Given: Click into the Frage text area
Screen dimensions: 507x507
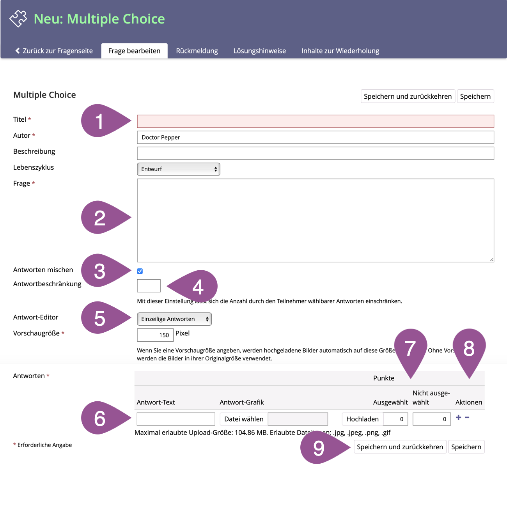Looking at the screenshot, I should pos(315,220).
